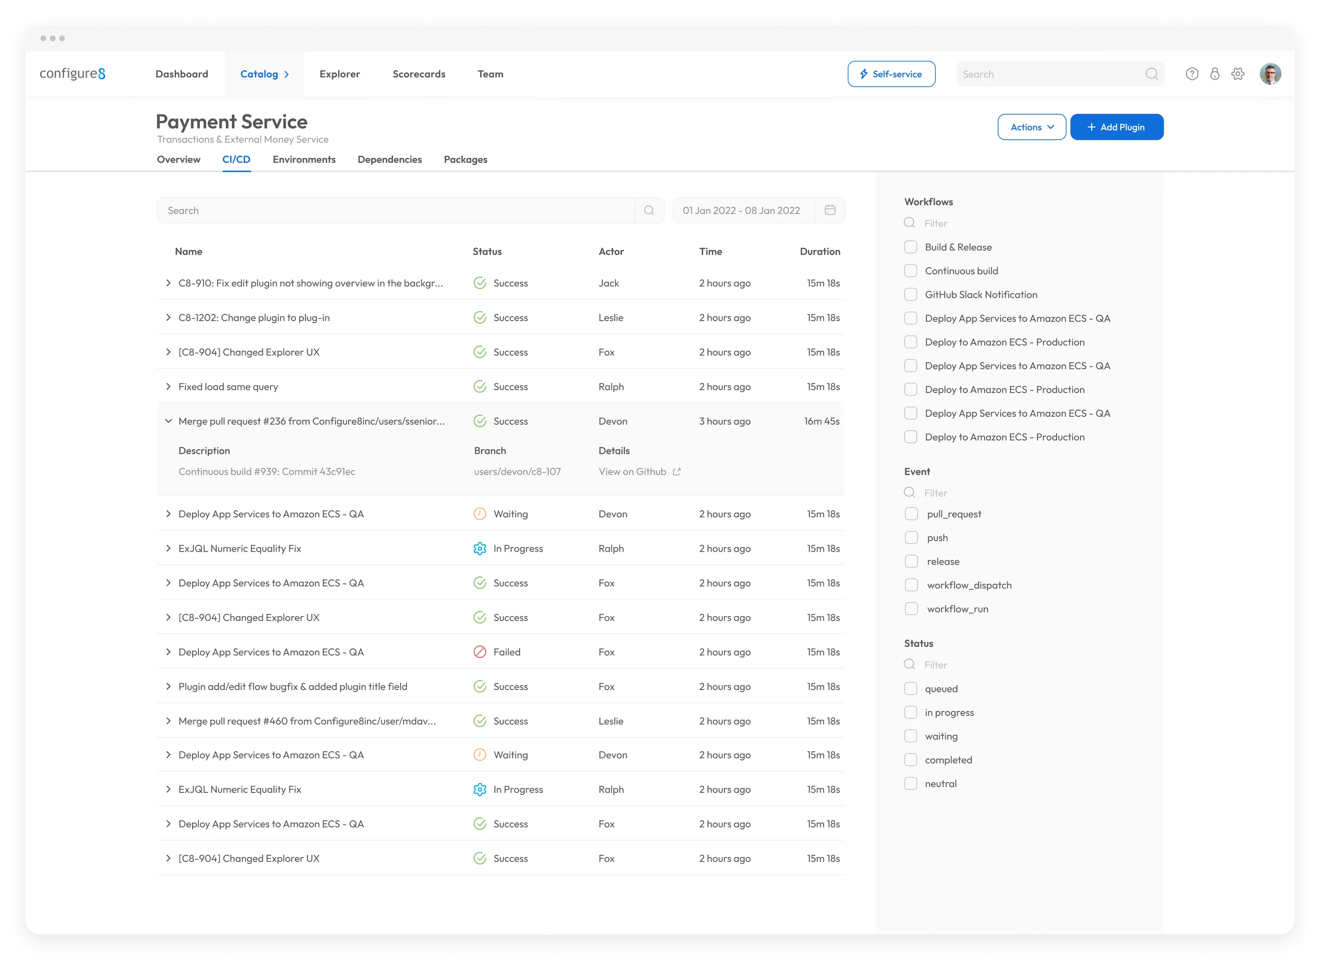Switch to the Environments tab
The image size is (1320, 962).
click(304, 159)
